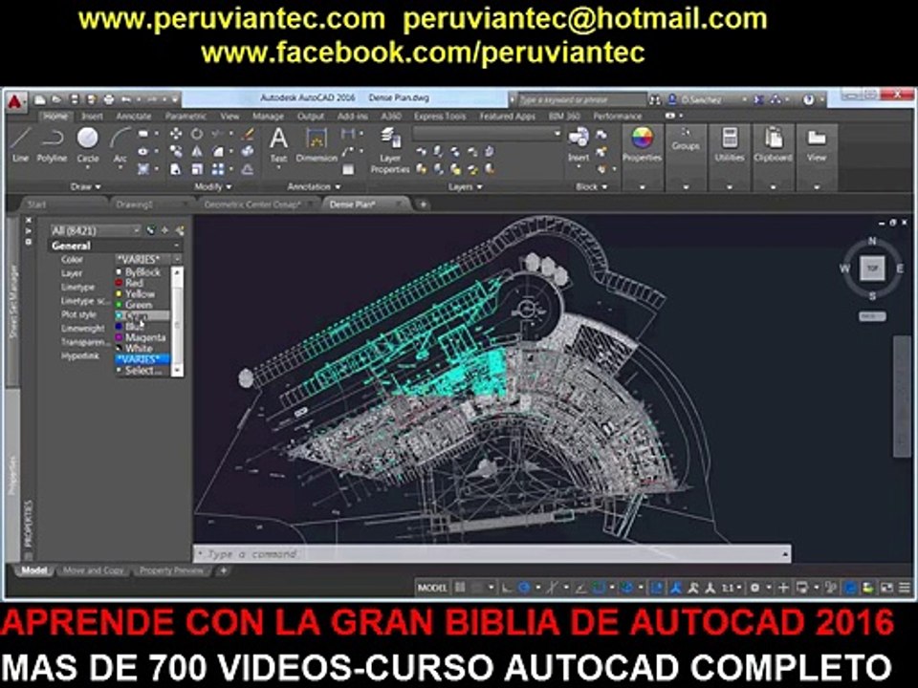
Task: Click the New drawing quick access icon
Action: [40, 99]
